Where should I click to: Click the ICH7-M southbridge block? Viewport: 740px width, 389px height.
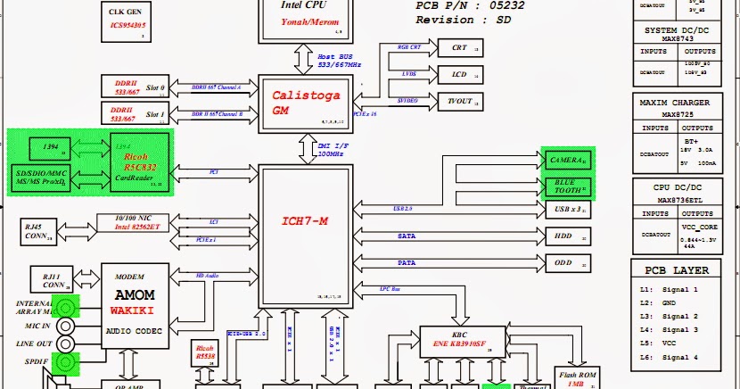(306, 236)
